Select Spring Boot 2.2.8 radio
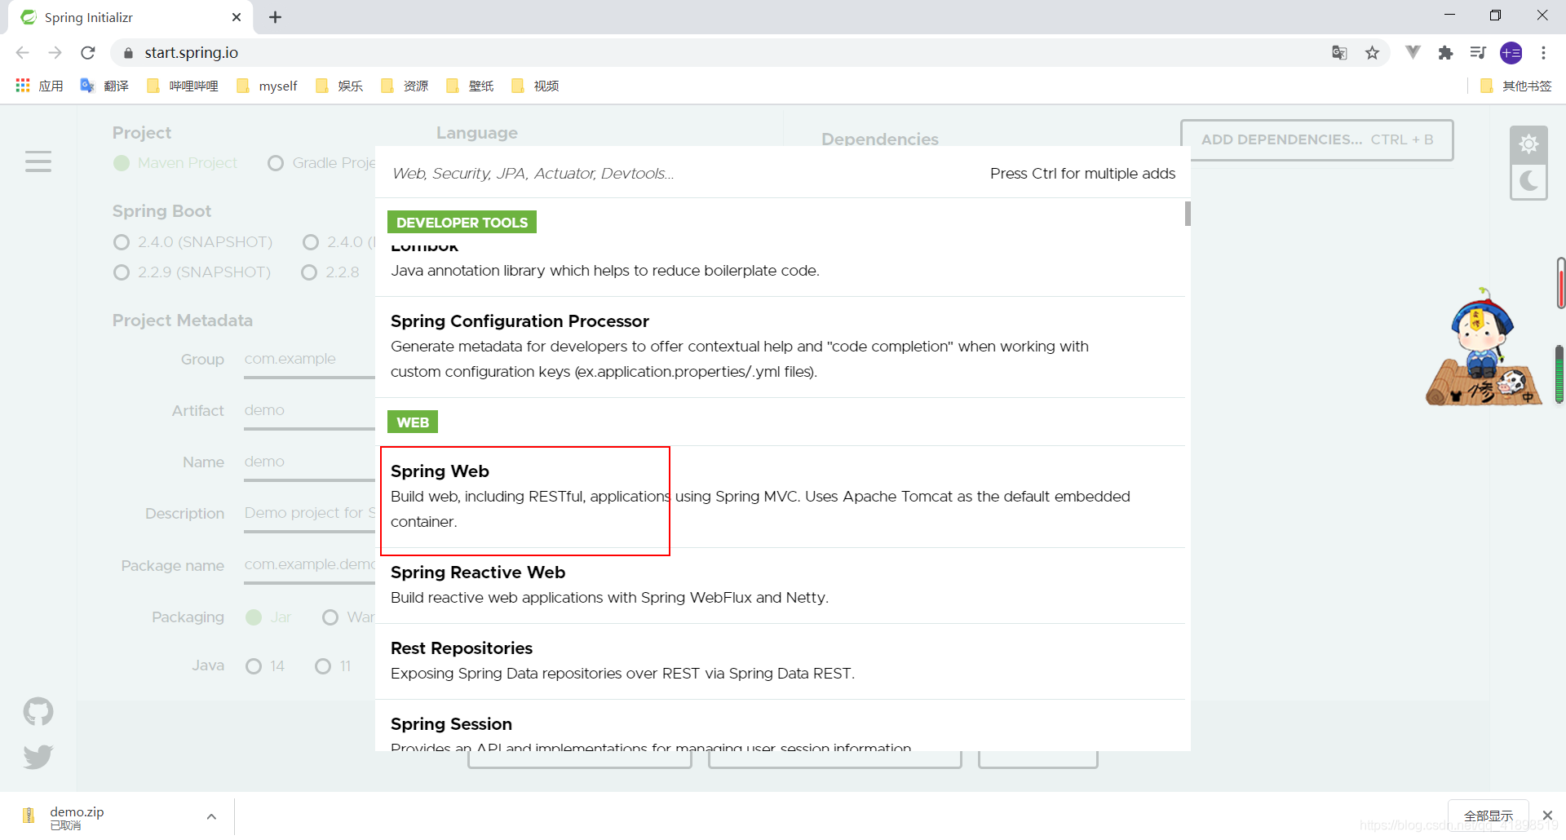 pyautogui.click(x=309, y=272)
